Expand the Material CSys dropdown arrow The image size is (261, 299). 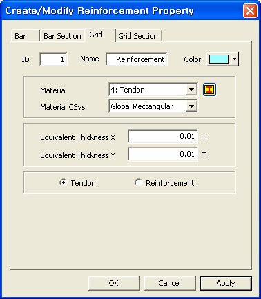coord(191,106)
